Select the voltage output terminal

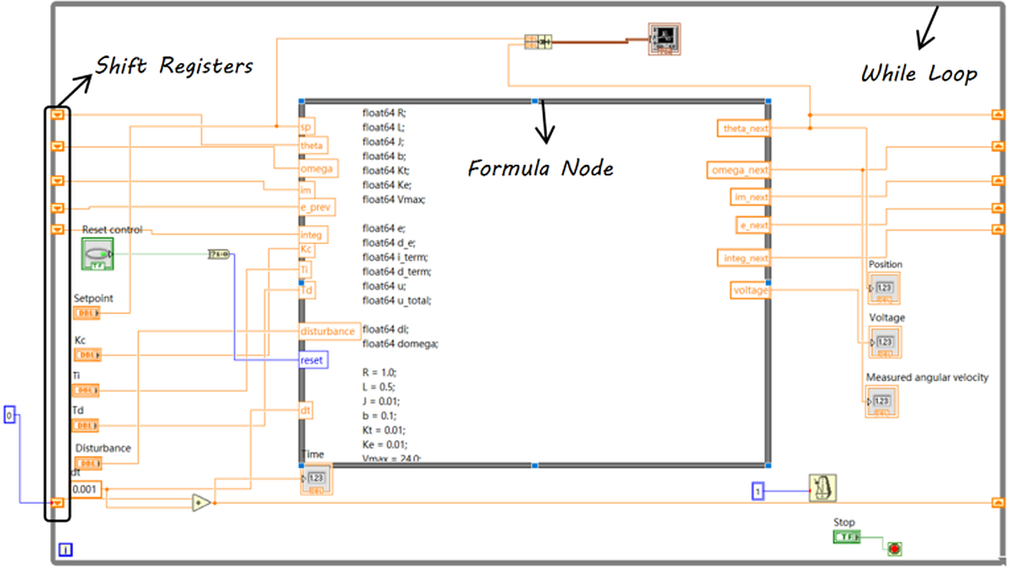[750, 291]
